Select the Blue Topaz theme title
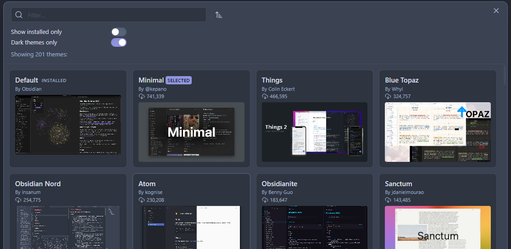The height and width of the screenshot is (249, 511). click(401, 80)
